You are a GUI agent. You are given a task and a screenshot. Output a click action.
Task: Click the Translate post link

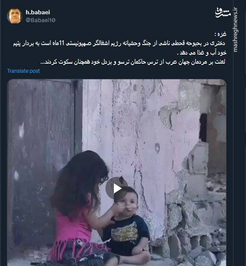point(23,71)
